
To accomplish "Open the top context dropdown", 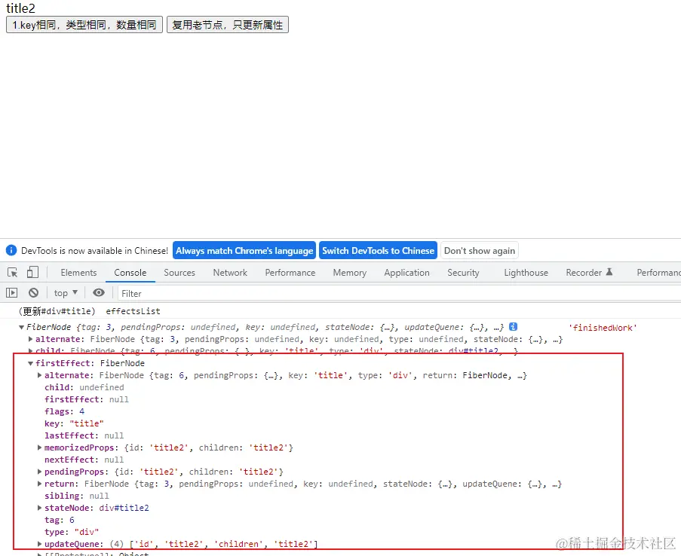I will coord(66,293).
